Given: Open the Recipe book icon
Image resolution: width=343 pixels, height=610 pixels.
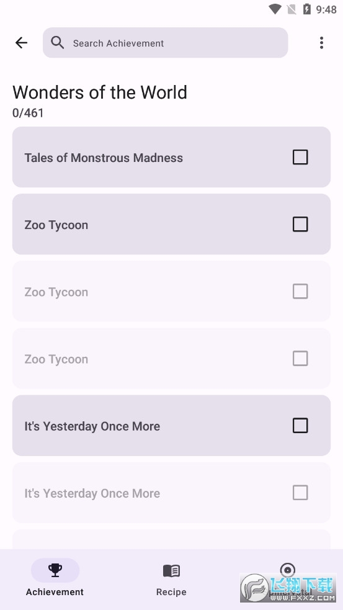Looking at the screenshot, I should click(171, 571).
